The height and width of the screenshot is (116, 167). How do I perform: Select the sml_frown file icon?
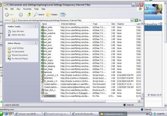(43, 30)
